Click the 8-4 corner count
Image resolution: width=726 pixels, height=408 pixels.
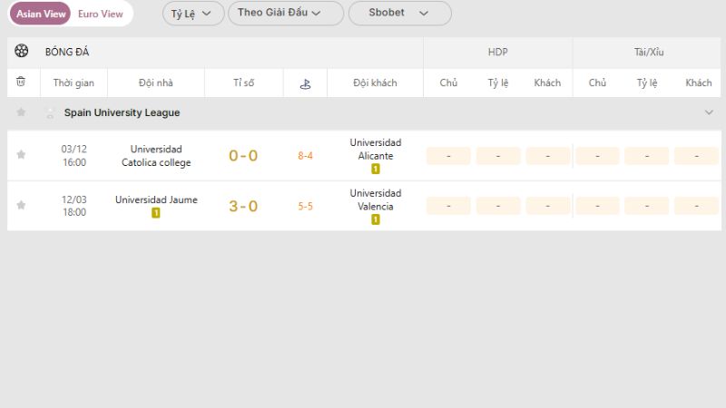pos(306,156)
